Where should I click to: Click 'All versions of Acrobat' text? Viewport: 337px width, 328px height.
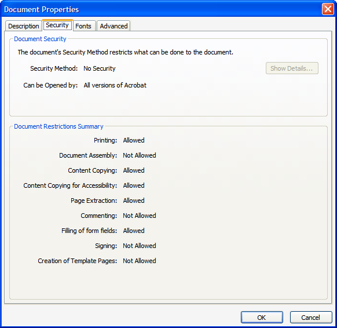click(x=115, y=85)
